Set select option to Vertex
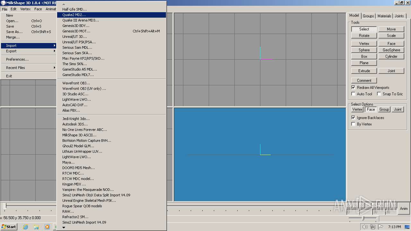The image size is (411, 231). click(357, 109)
